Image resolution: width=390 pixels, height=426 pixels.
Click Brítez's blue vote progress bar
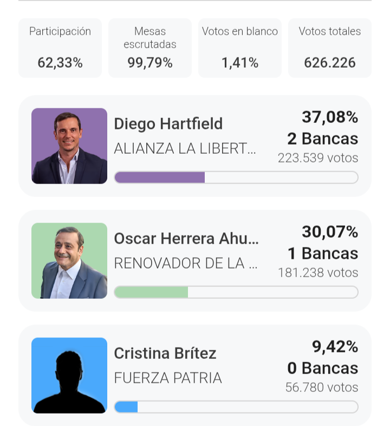(x=236, y=407)
